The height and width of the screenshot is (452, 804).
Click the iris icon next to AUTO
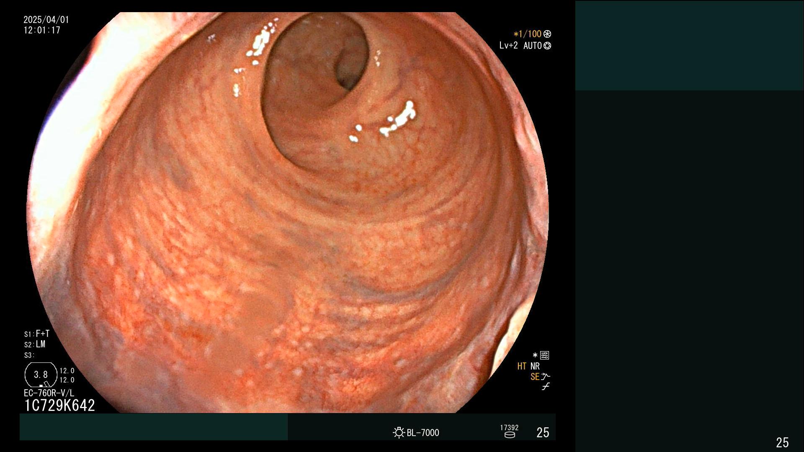[547, 46]
